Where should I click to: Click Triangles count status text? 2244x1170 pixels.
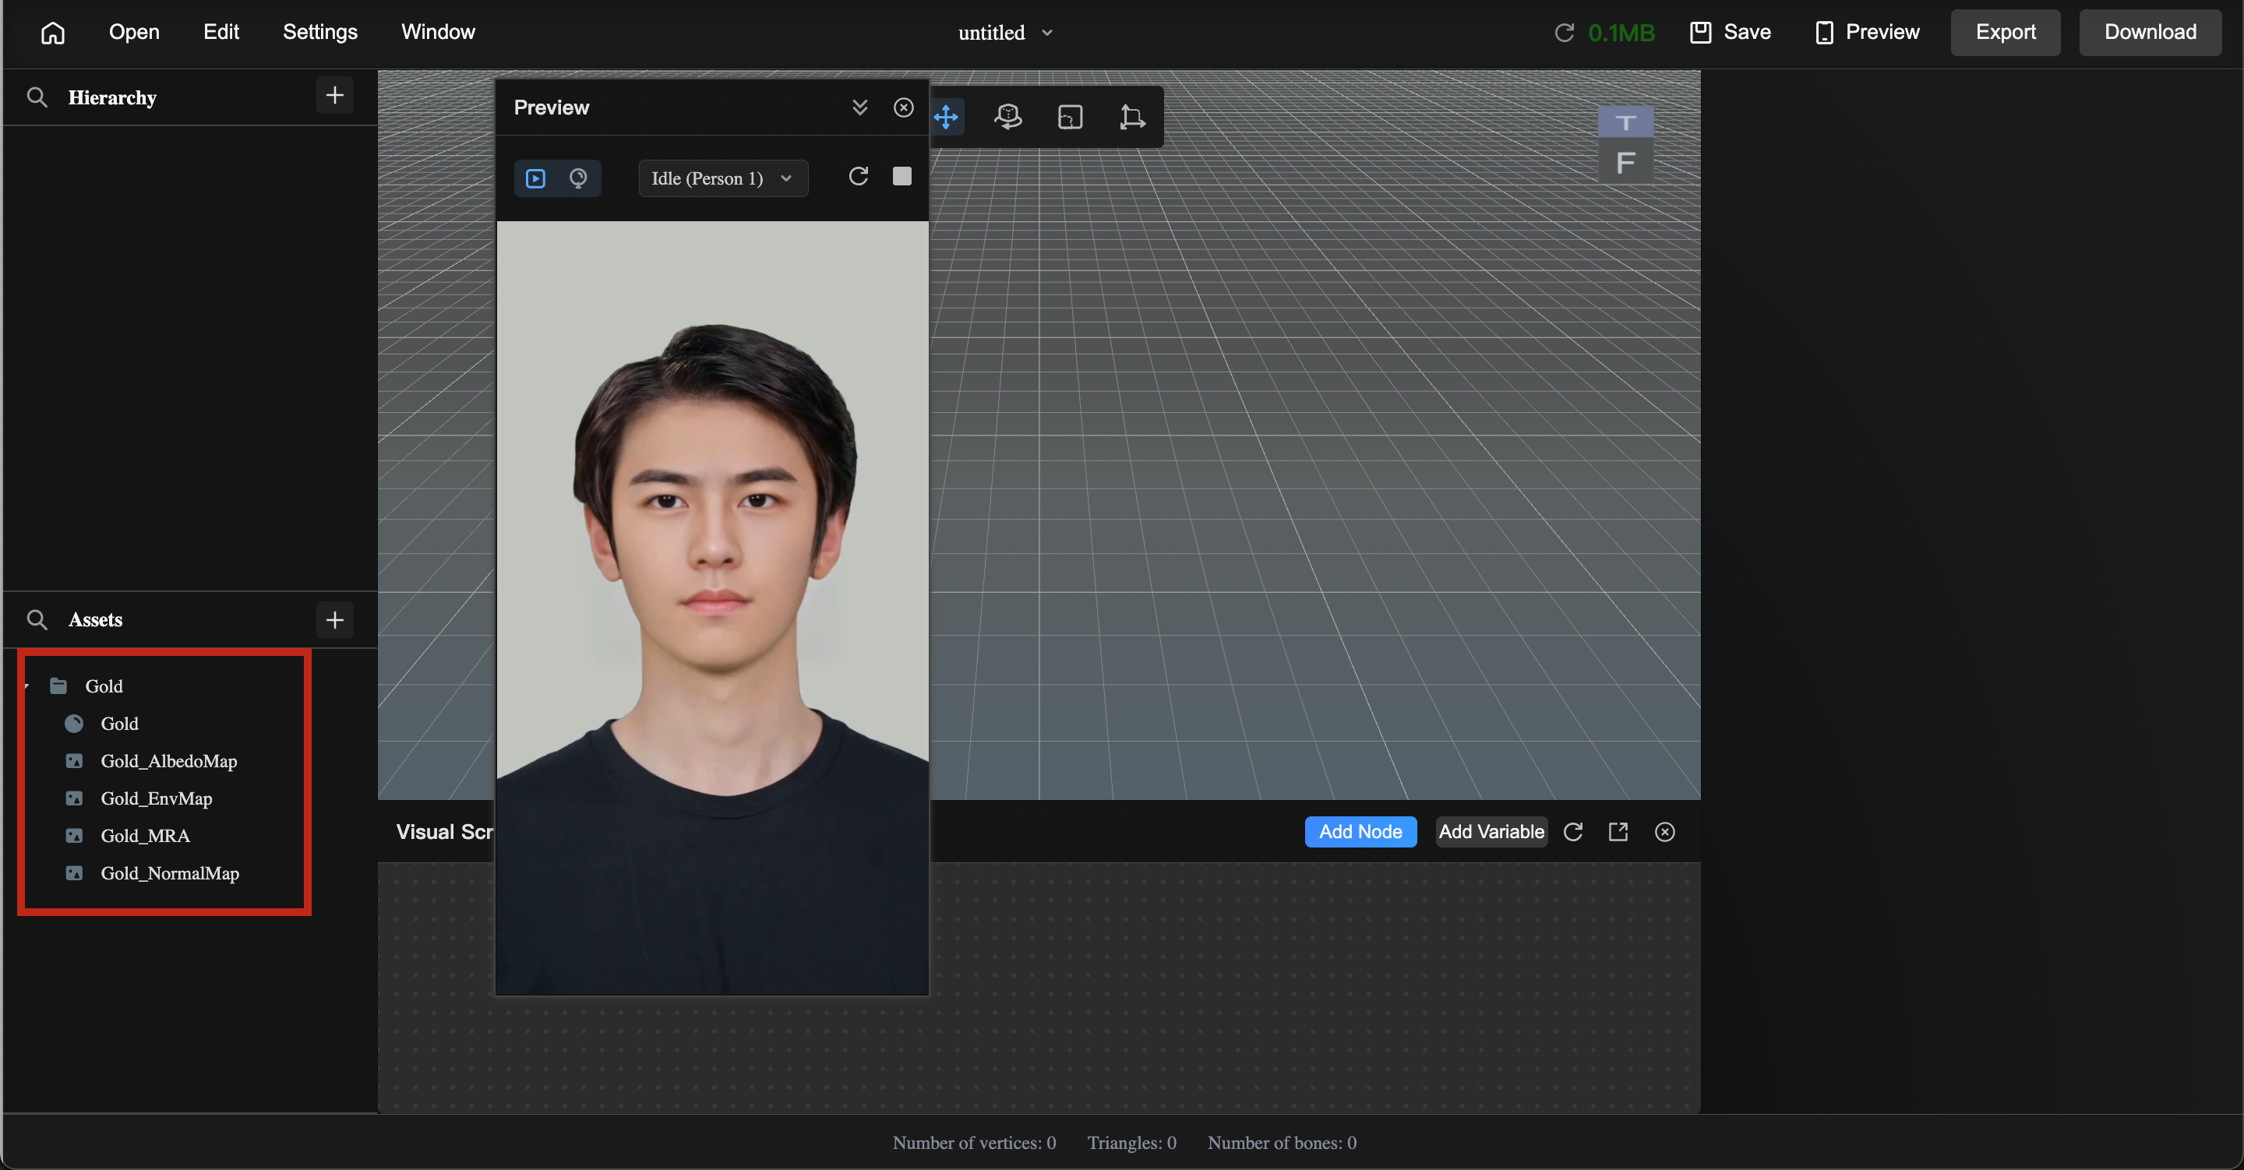pos(1131,1143)
